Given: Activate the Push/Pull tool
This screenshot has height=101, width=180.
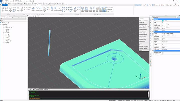Looking at the screenshot, I should click(34, 9).
